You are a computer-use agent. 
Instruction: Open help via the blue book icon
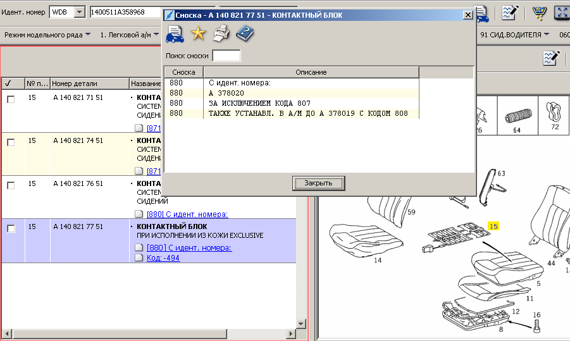pos(244,34)
